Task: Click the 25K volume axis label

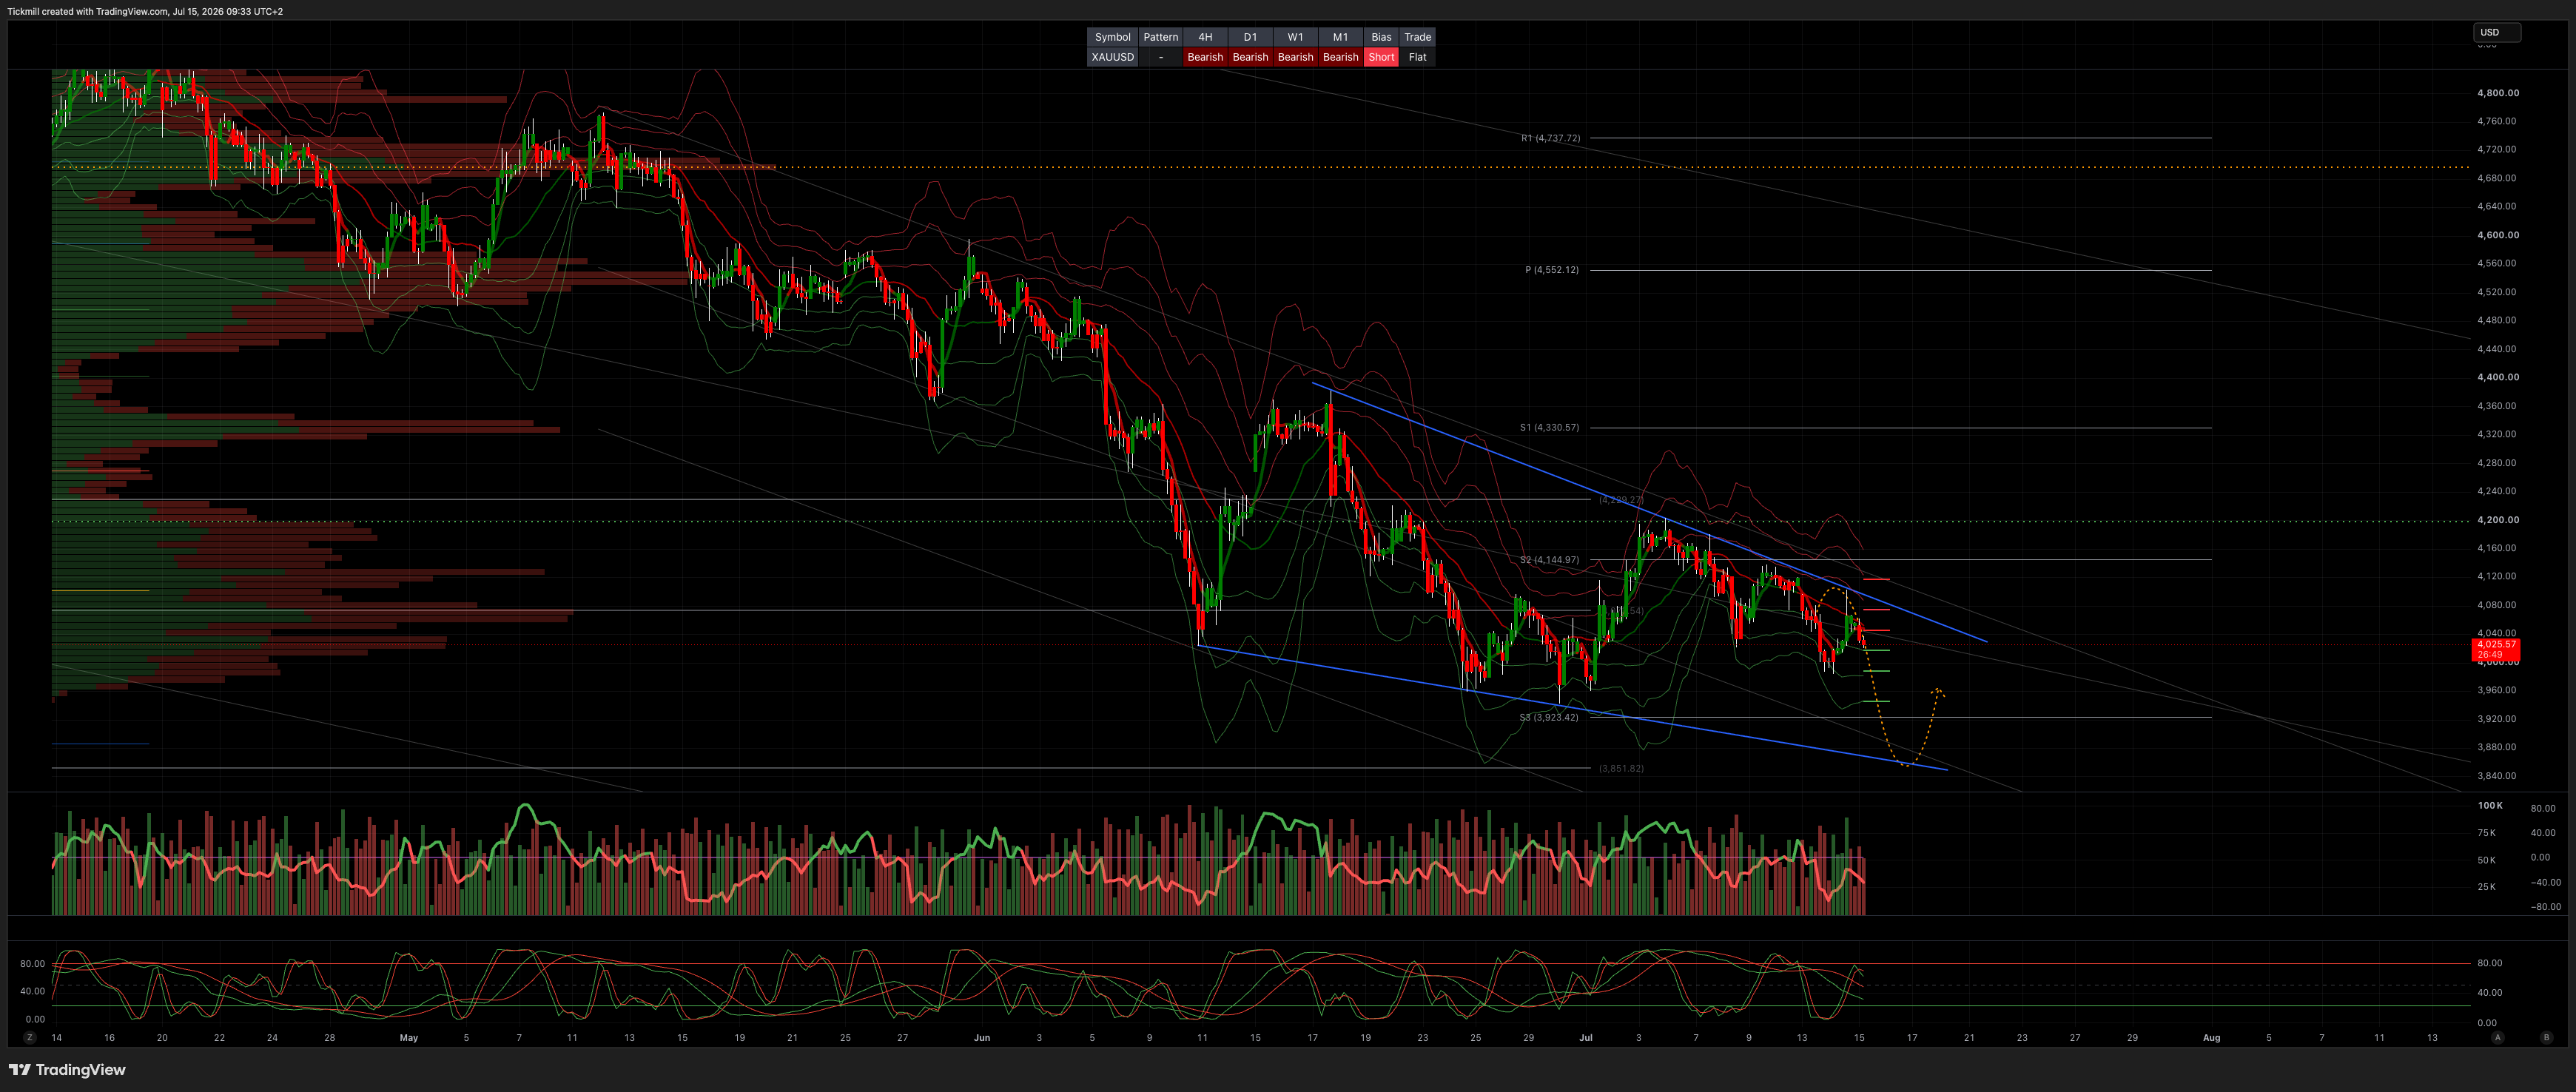Action: [2487, 886]
